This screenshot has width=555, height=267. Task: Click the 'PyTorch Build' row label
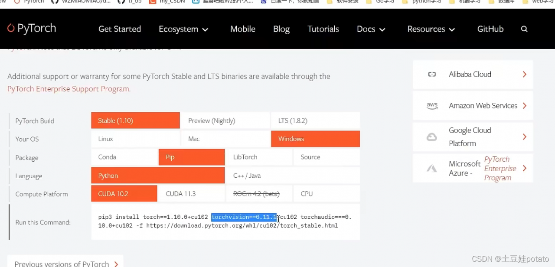[35, 121]
